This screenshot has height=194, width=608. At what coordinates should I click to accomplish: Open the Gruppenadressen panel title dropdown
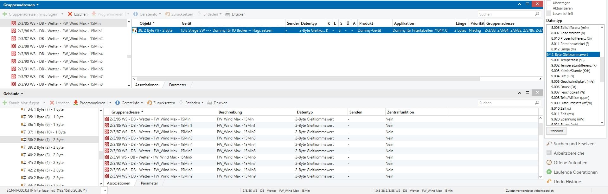(x=37, y=5)
